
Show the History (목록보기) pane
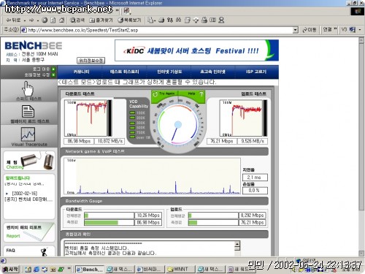click(129, 20)
